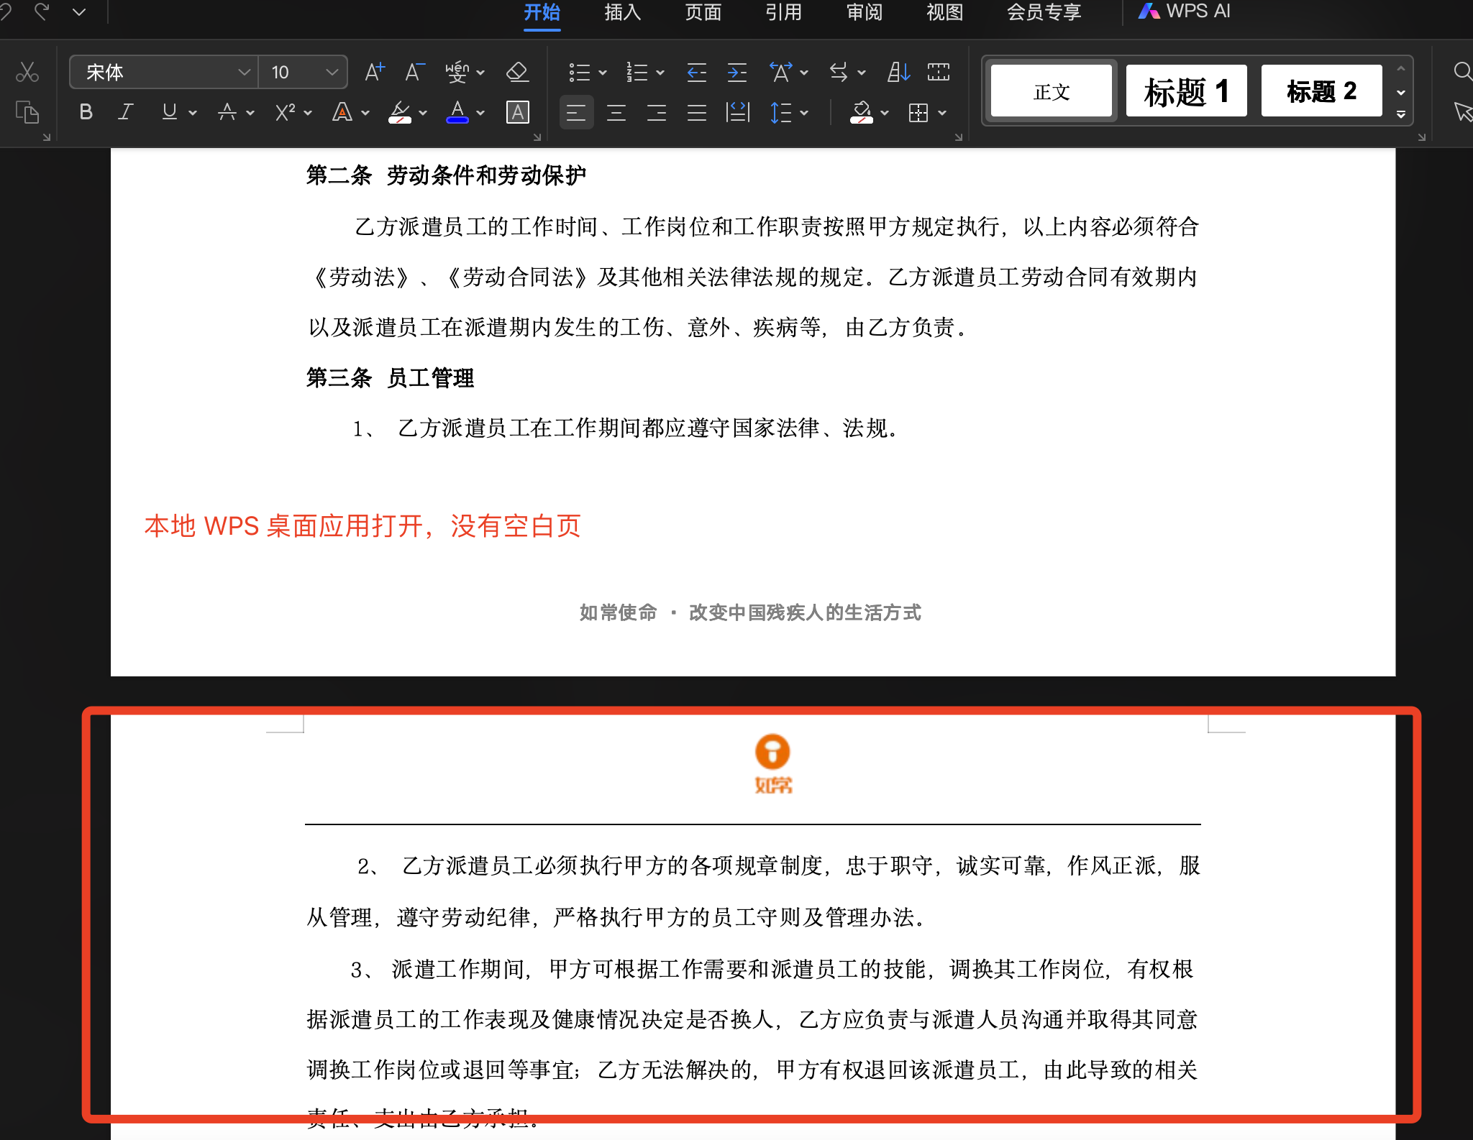
Task: Insert a bulleted list
Action: (x=579, y=72)
